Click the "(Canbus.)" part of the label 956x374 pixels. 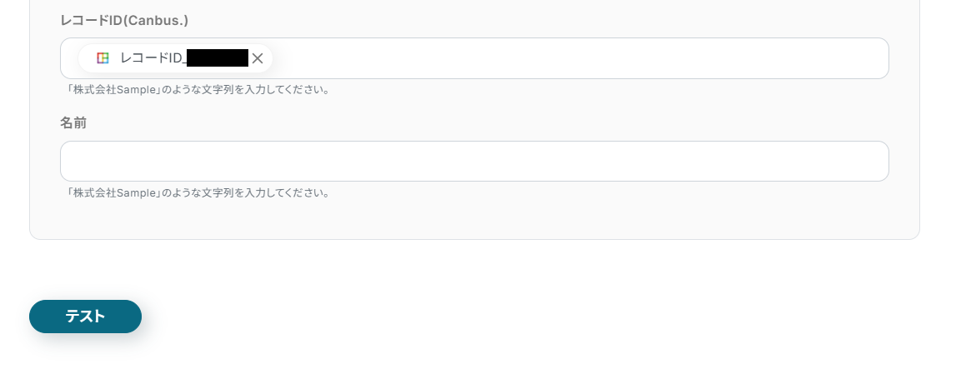pos(160,19)
